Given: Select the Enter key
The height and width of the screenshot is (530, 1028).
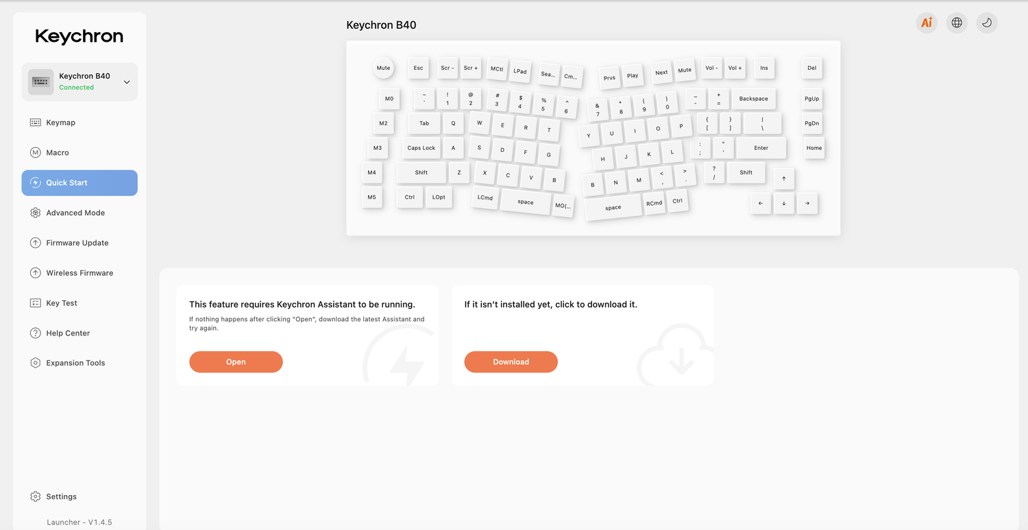Looking at the screenshot, I should pyautogui.click(x=761, y=148).
